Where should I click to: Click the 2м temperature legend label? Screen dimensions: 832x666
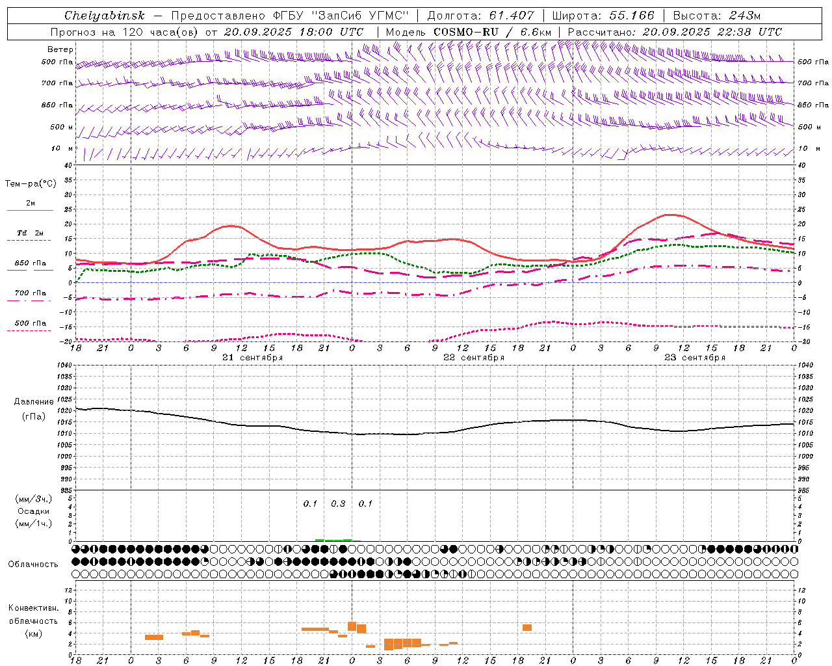31,203
